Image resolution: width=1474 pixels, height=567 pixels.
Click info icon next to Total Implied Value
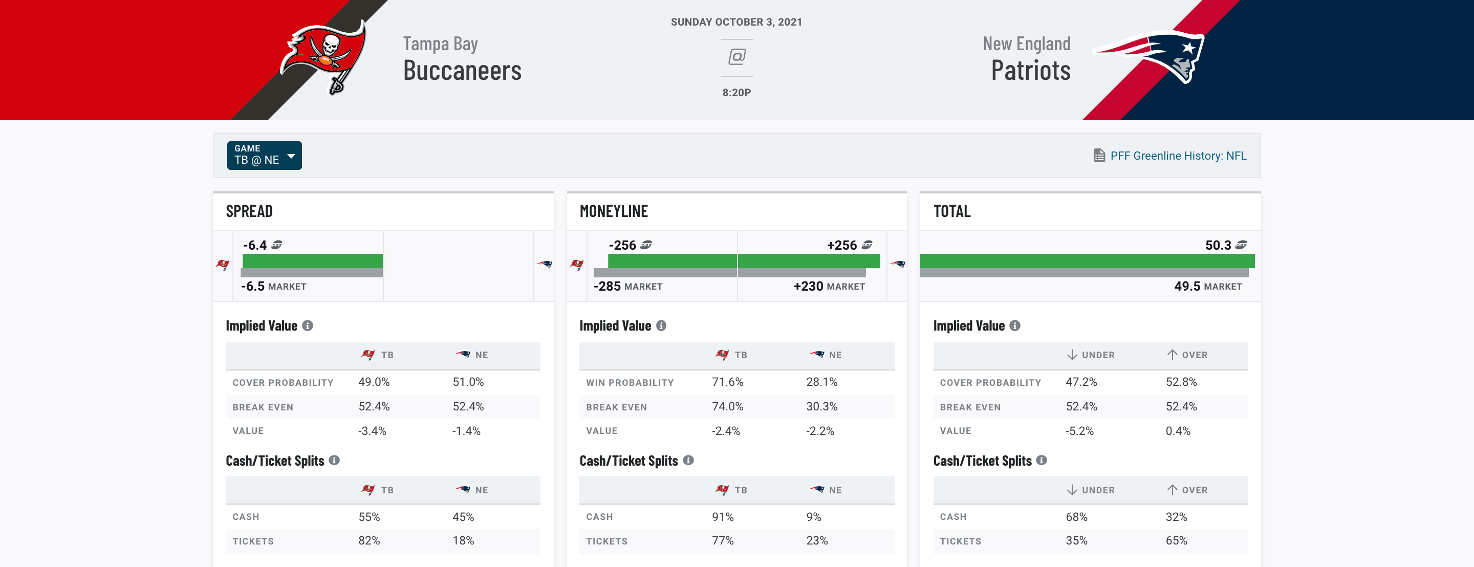1015,325
